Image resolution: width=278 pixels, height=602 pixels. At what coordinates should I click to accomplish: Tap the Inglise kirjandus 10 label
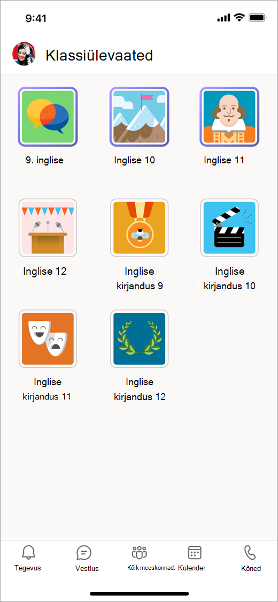pos(230,279)
